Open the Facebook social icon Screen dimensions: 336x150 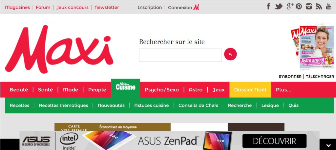tap(268, 7)
